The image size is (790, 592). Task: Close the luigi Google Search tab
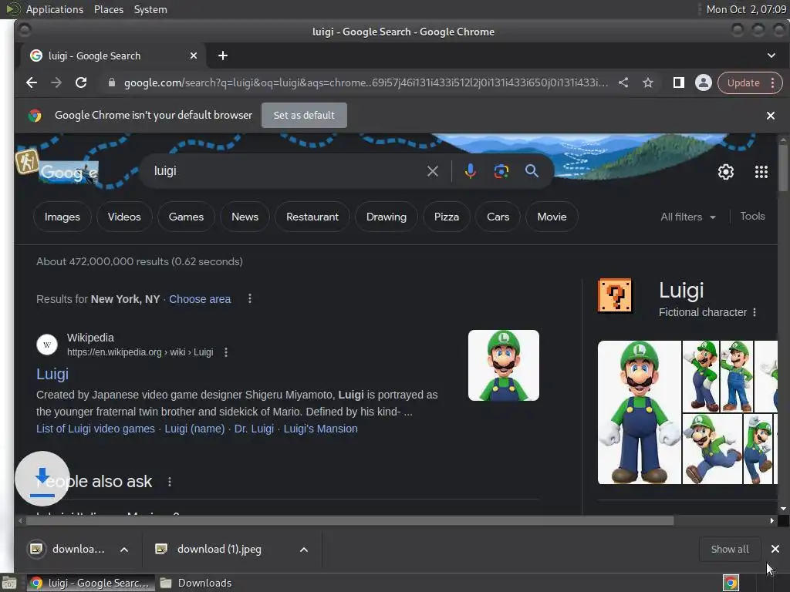coord(194,55)
